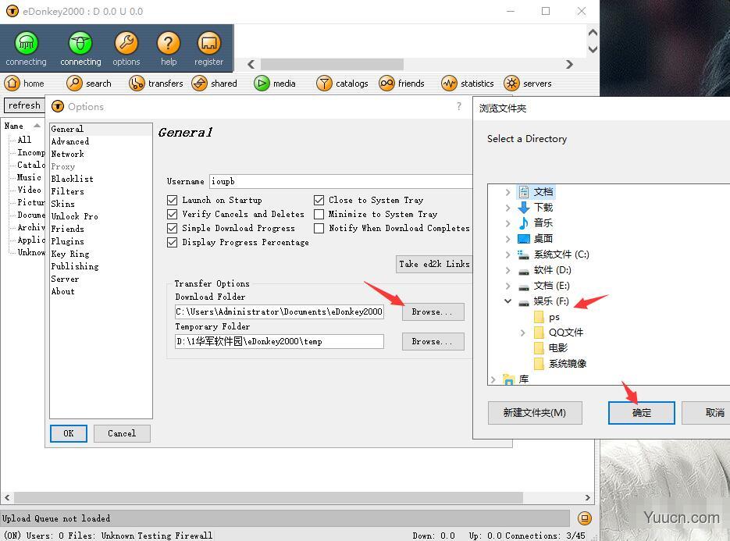This screenshot has width=730, height=541.
Task: Expand the 系统文件 (C:) drive
Action: 508,254
